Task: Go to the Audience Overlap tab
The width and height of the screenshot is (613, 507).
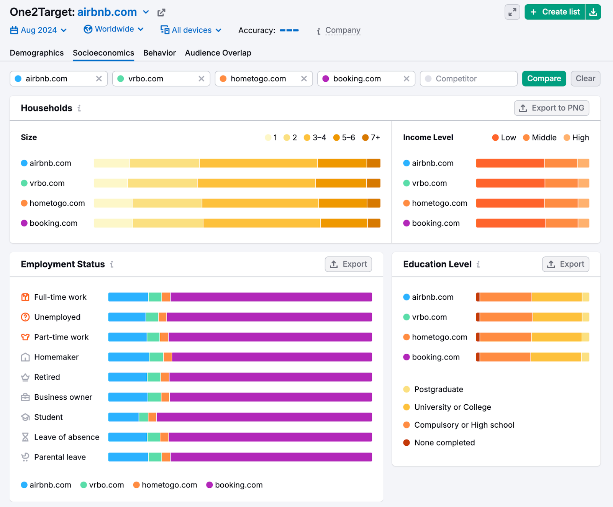Action: 218,53
